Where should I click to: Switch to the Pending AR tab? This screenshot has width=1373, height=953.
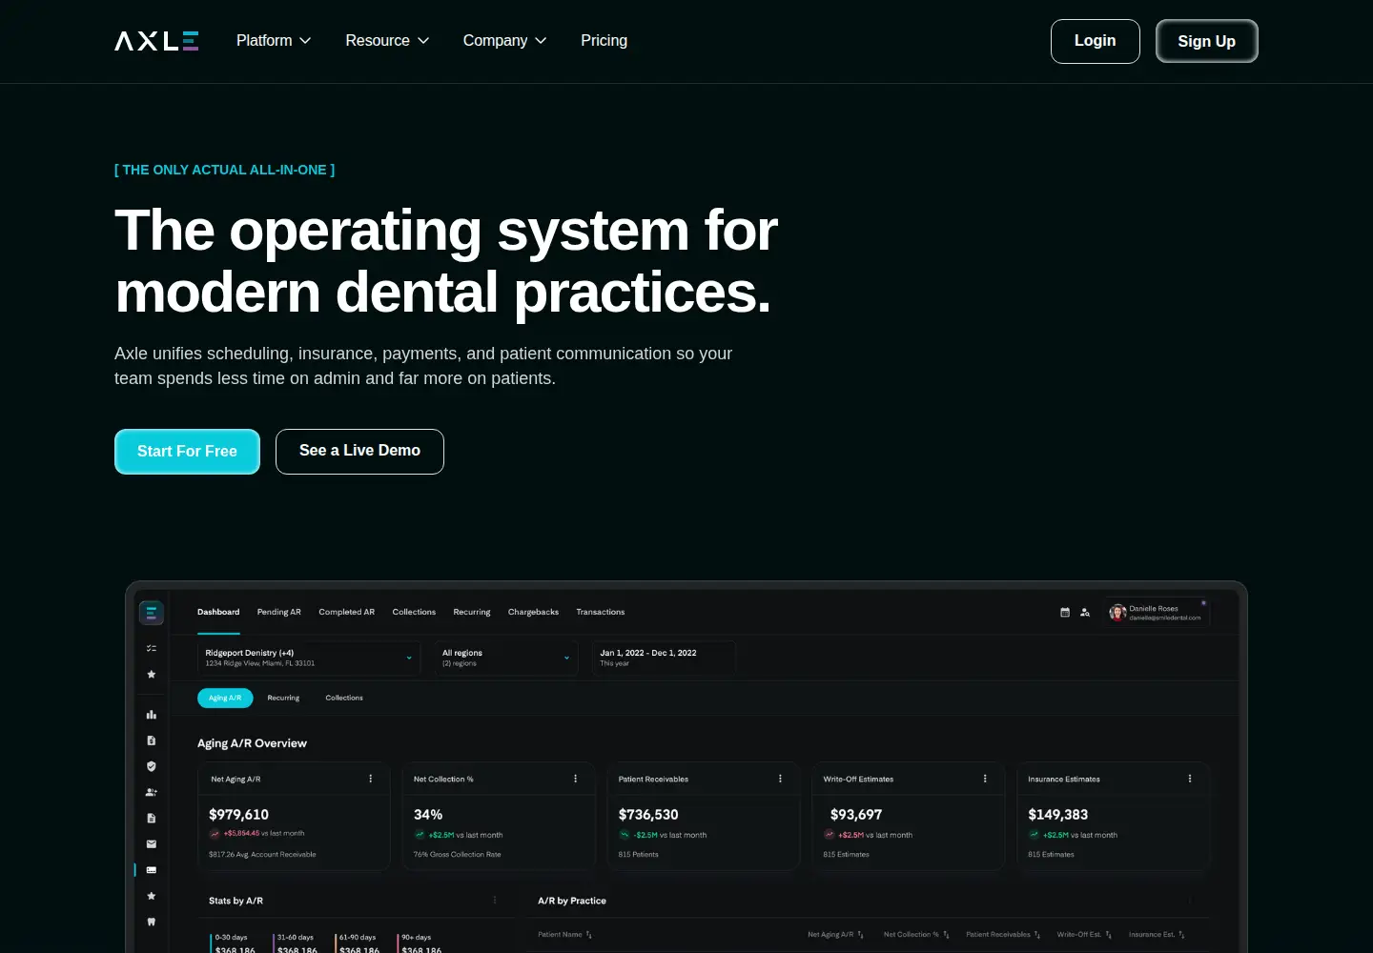[279, 612]
